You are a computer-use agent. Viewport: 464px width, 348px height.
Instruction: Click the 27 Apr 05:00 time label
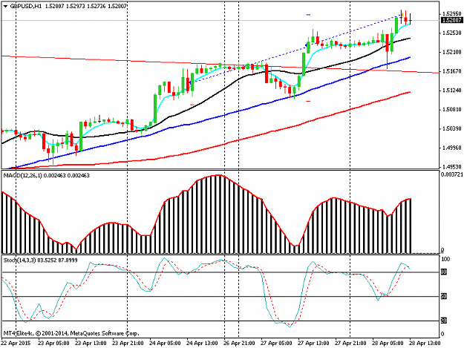click(276, 344)
